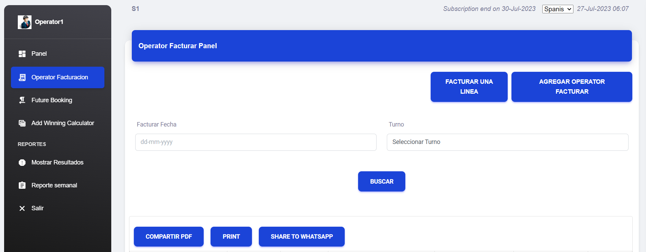Click AGREGAR OPERATOR FACTURAR button
Image resolution: width=646 pixels, height=252 pixels.
572,87
